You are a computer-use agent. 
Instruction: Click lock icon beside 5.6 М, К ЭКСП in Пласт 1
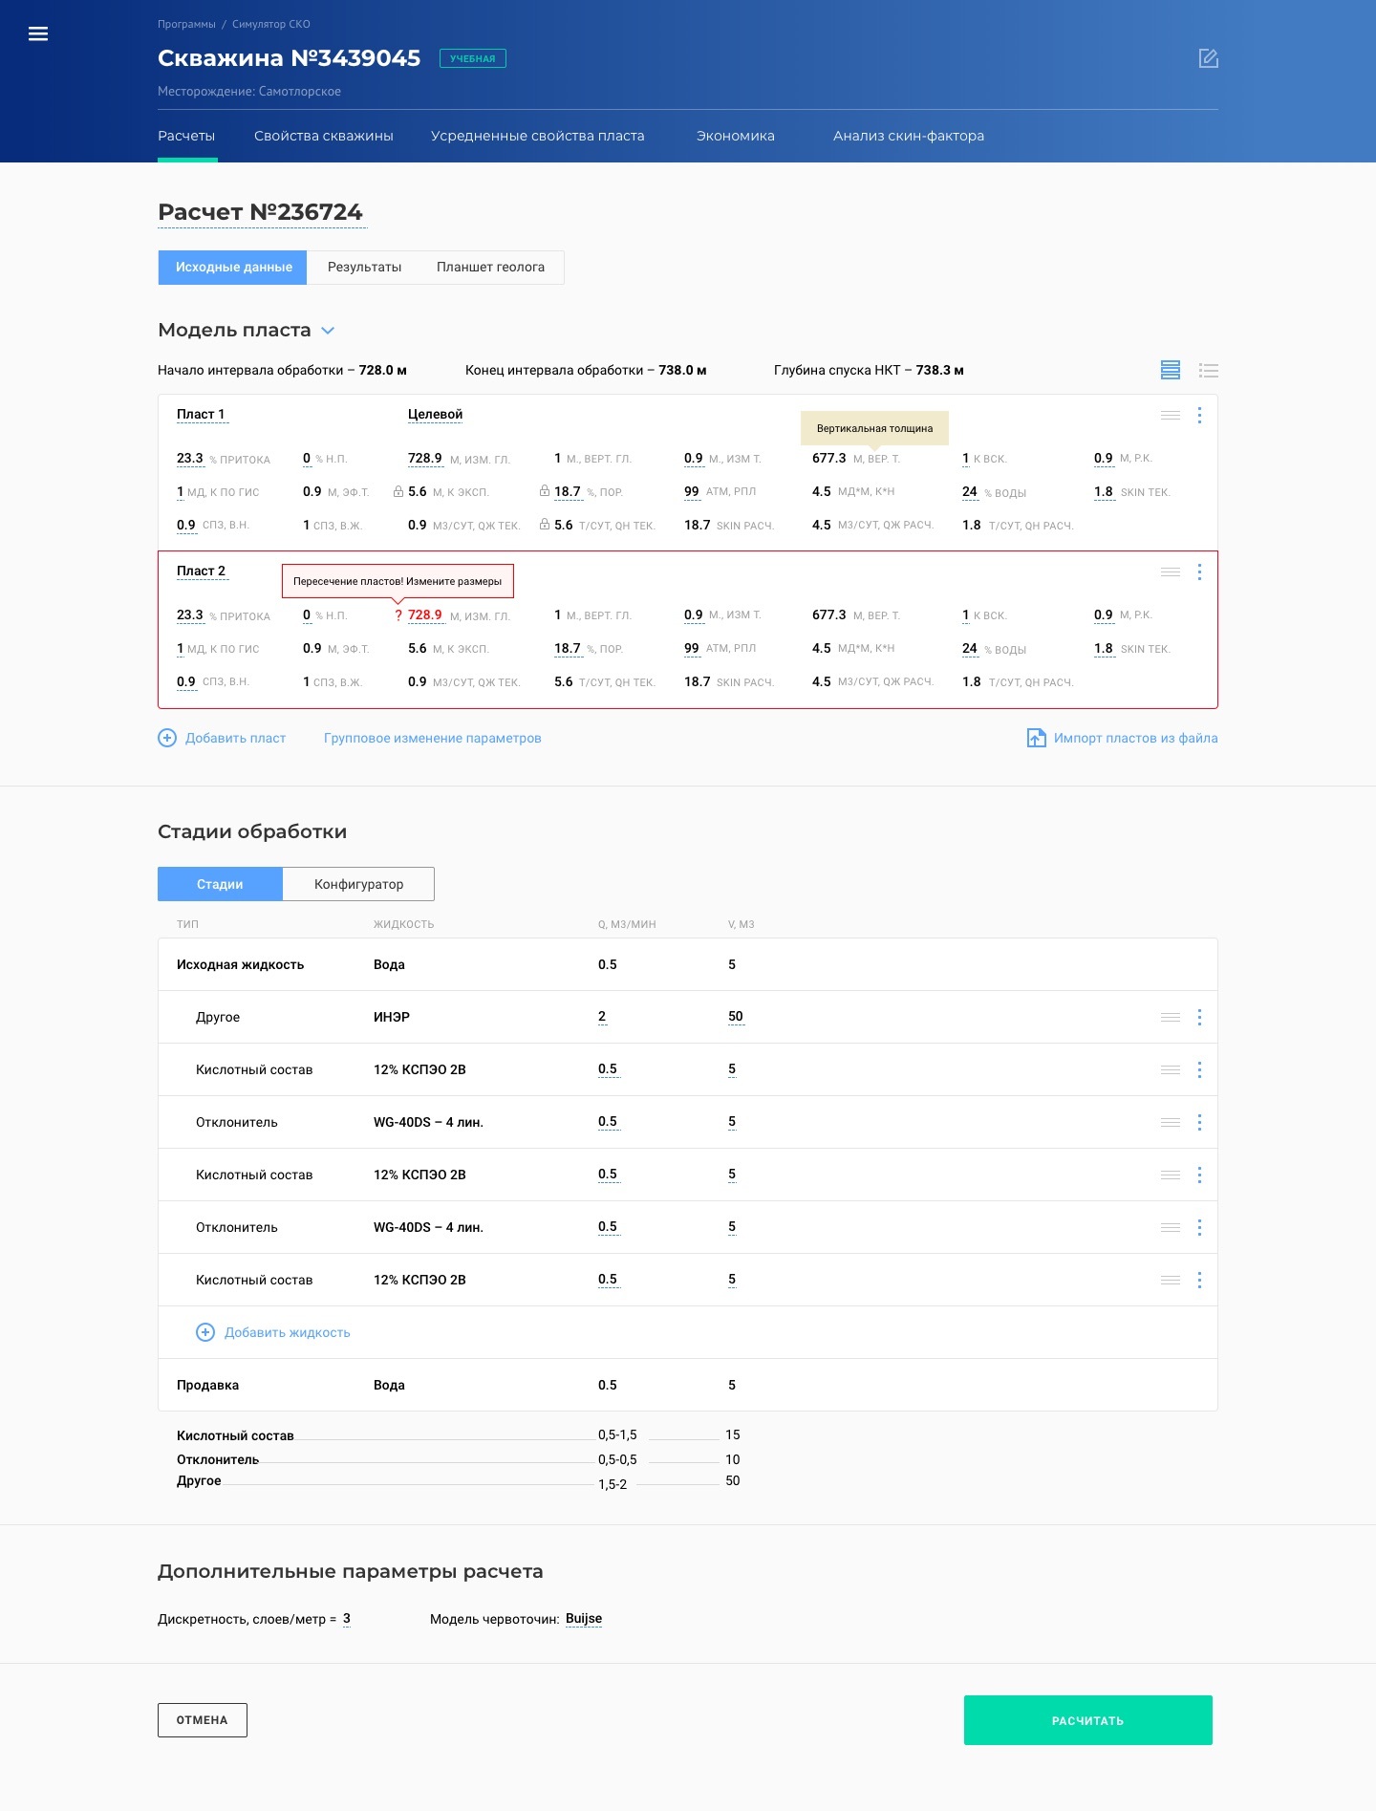pos(398,491)
